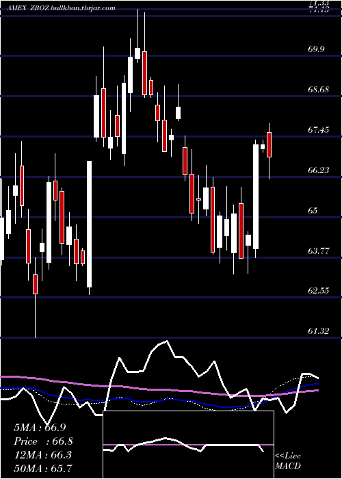Click the last red candlestick near 67.45
The image size is (342, 479).
pos(269,145)
